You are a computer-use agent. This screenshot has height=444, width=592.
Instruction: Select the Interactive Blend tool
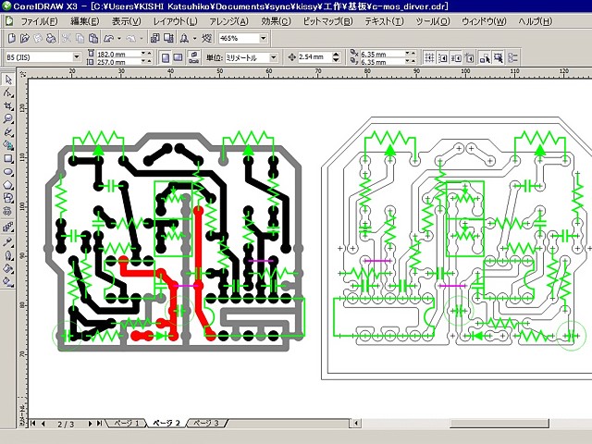coord(8,227)
